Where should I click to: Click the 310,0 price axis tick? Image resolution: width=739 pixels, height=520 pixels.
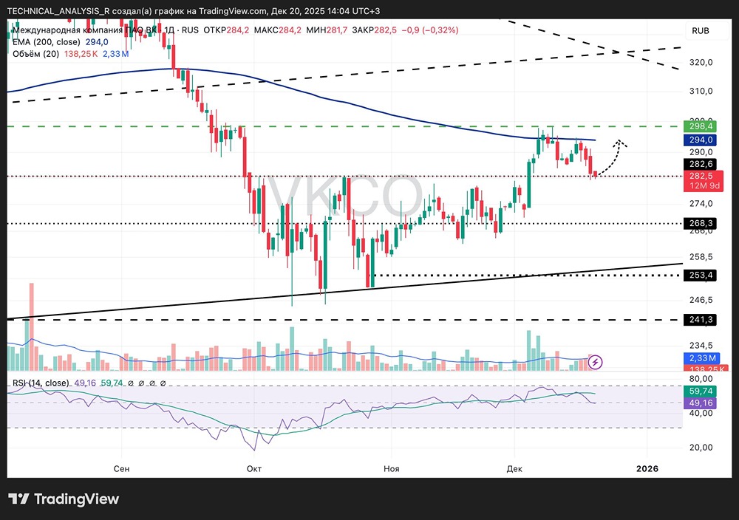(x=701, y=91)
